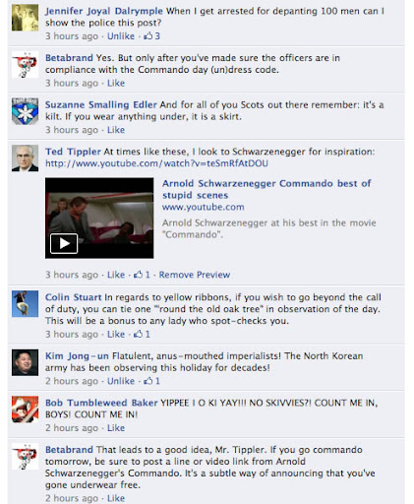Image resolution: width=414 pixels, height=504 pixels.
Task: Play the Schwarzenegger Commando video
Action: tap(64, 243)
